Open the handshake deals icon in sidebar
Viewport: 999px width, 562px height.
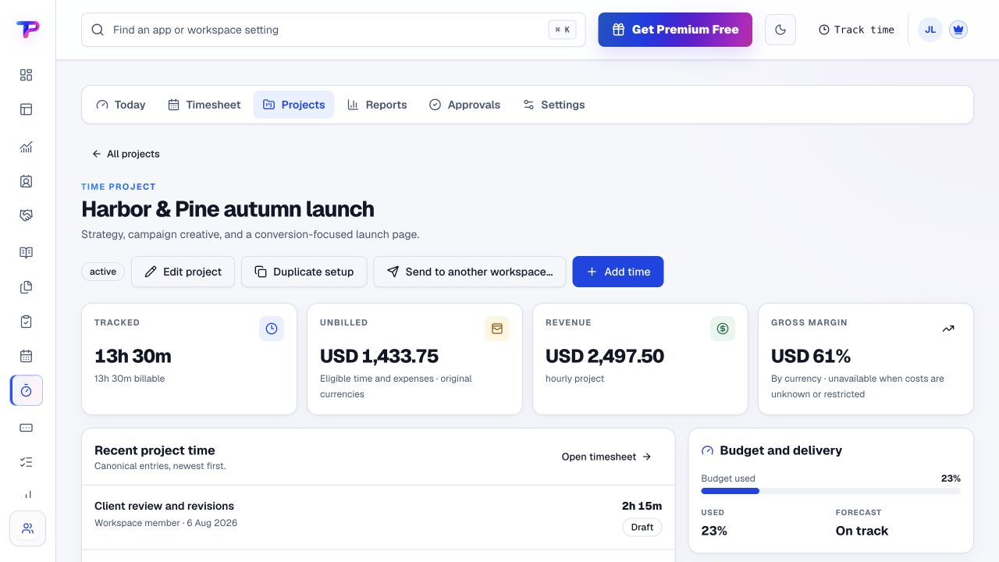click(26, 215)
